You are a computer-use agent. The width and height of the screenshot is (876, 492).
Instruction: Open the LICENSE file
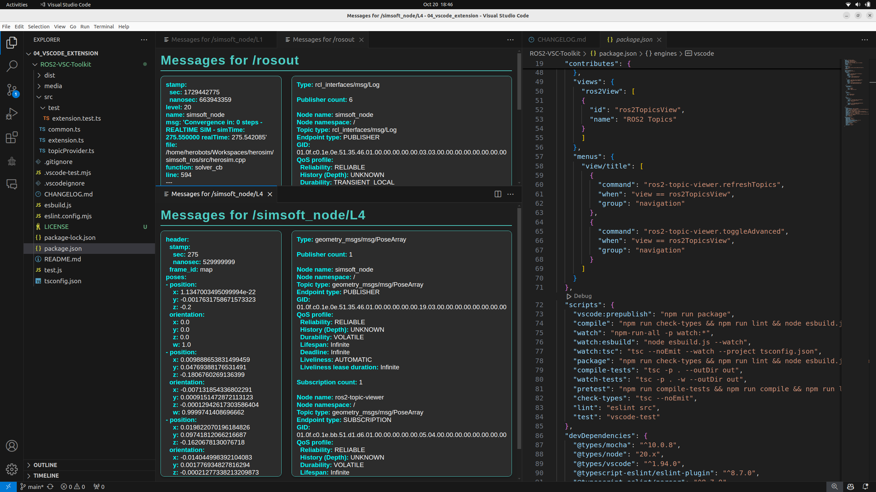[56, 227]
